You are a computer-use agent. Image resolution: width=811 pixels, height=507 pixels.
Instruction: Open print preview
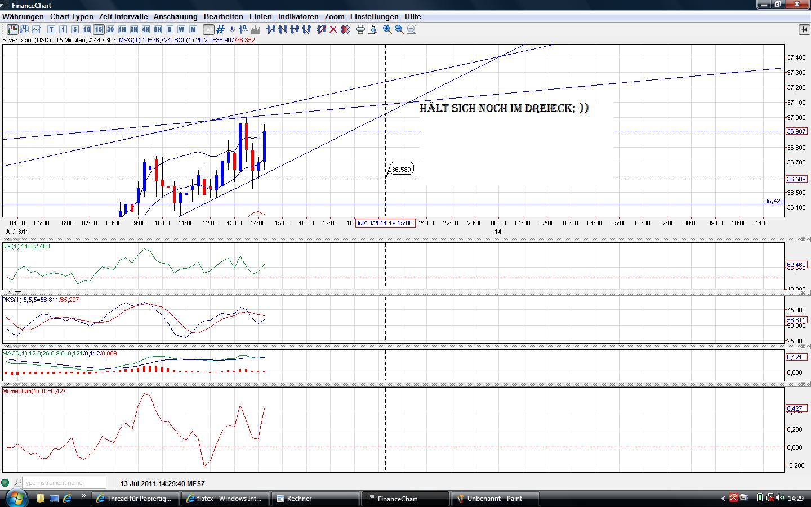tap(372, 29)
